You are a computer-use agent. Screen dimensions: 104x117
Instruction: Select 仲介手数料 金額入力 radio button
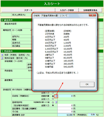53,93
